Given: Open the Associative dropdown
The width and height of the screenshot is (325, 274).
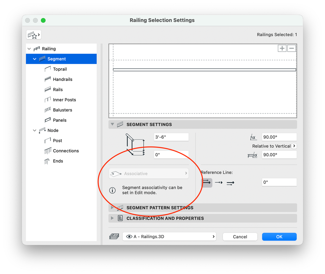Looking at the screenshot, I should (x=149, y=174).
